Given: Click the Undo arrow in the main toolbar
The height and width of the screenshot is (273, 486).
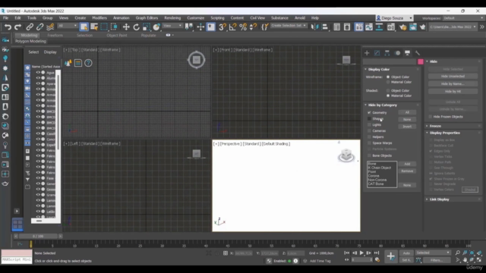Looking at the screenshot, I should point(8,27).
